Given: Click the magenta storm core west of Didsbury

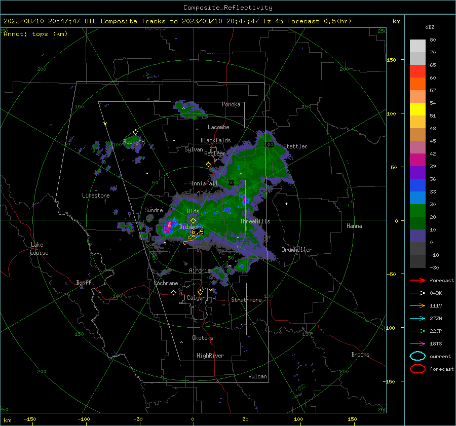Looking at the screenshot, I should click(x=169, y=226).
